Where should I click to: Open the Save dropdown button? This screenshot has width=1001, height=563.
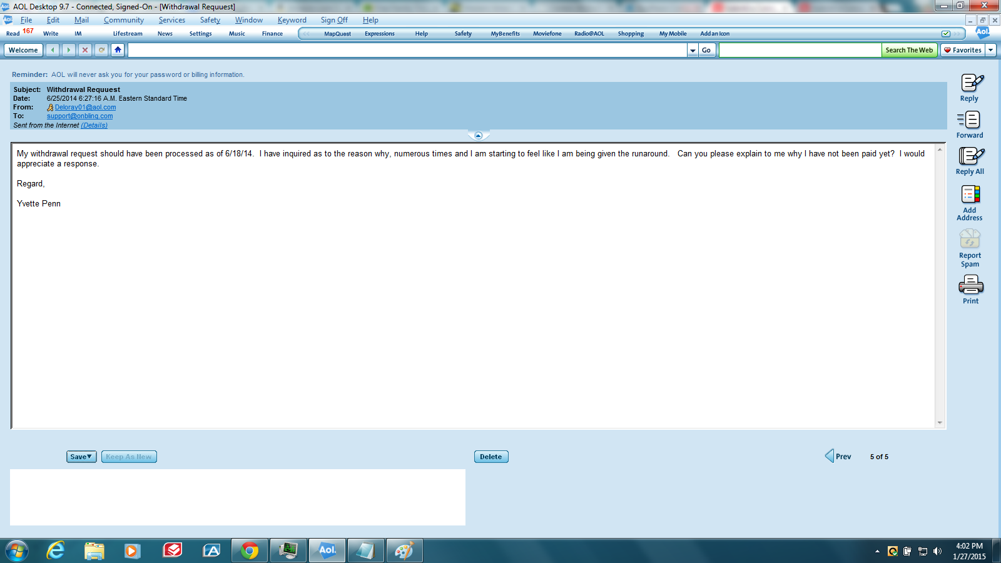pyautogui.click(x=81, y=457)
